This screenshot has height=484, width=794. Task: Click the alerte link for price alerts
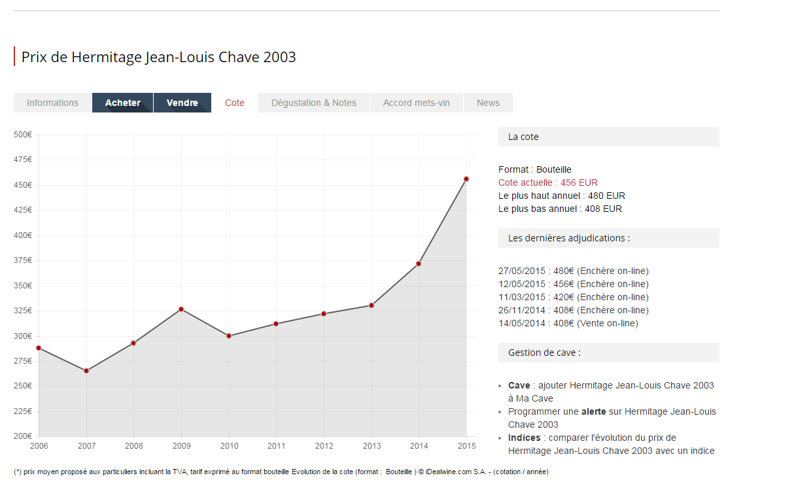click(x=594, y=411)
